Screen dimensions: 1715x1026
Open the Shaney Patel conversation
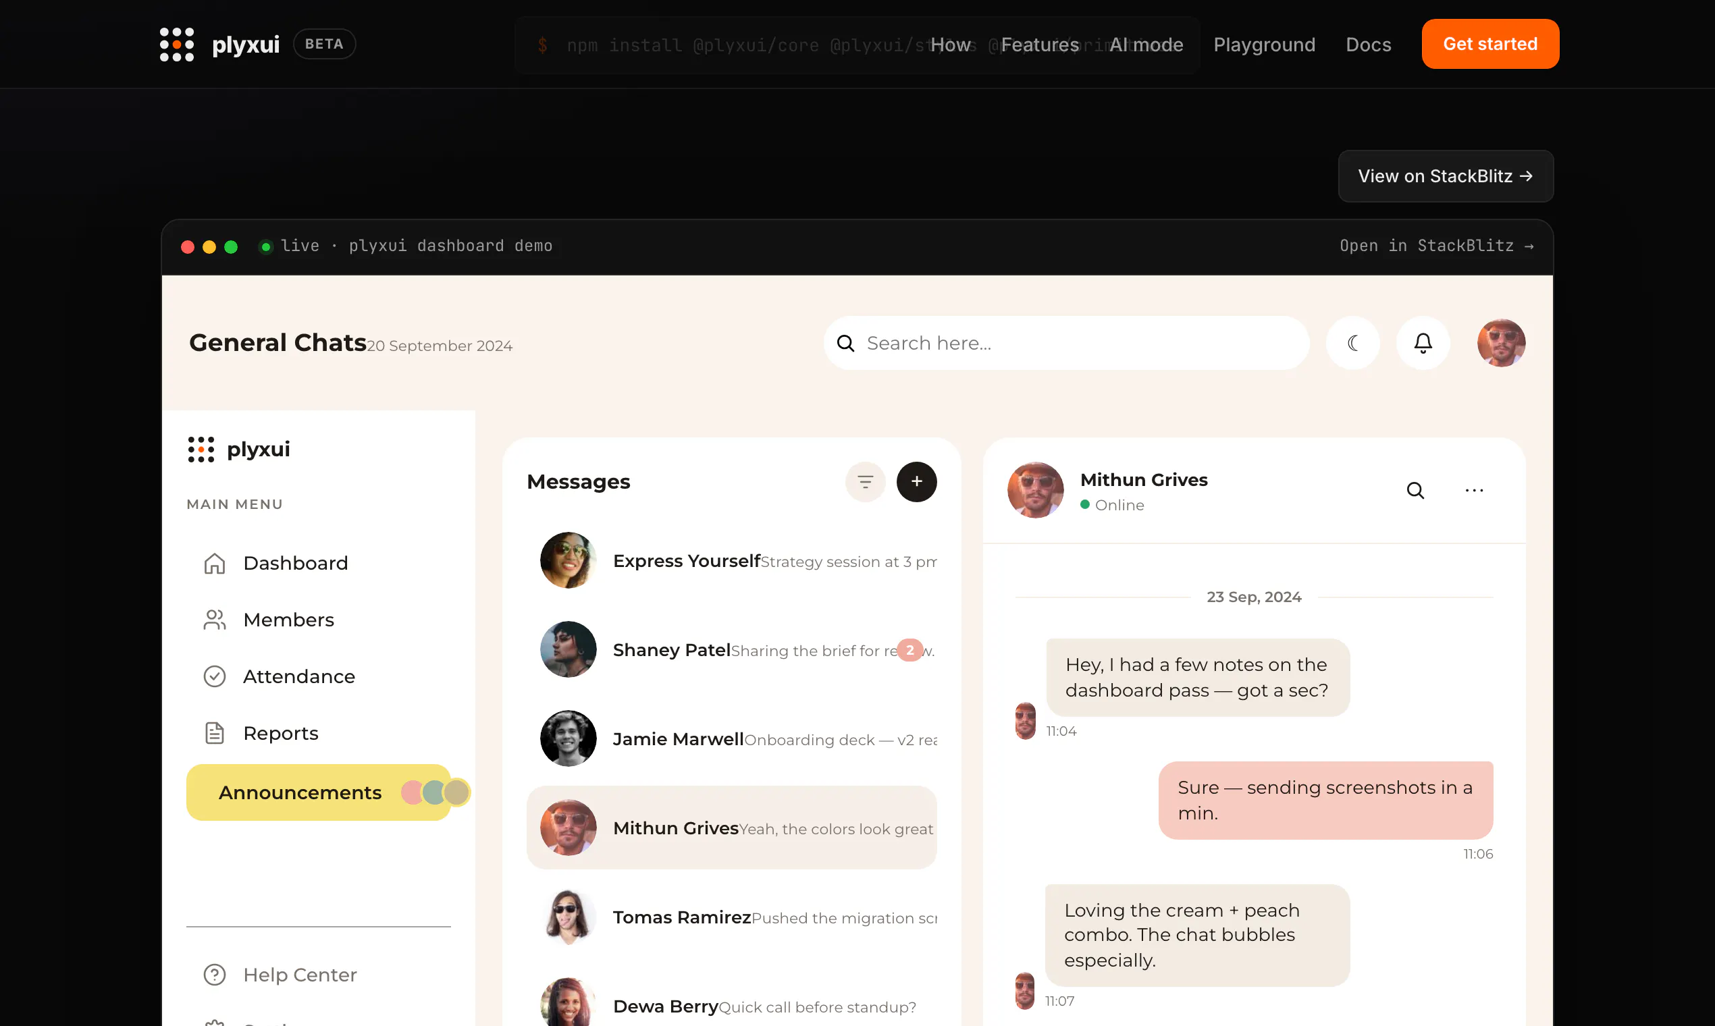[732, 650]
